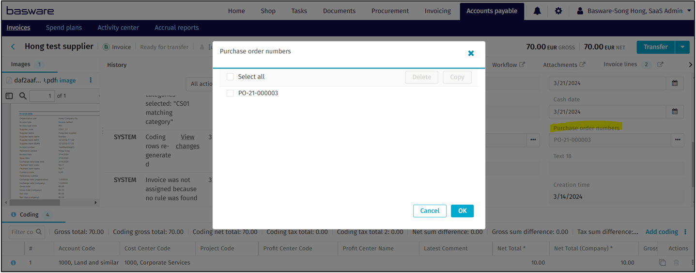Click the copy row icon in coding Actions
The height and width of the screenshot is (273, 696).
click(x=662, y=263)
